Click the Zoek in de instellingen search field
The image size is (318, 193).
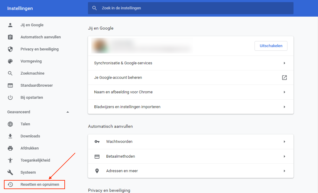[191, 8]
